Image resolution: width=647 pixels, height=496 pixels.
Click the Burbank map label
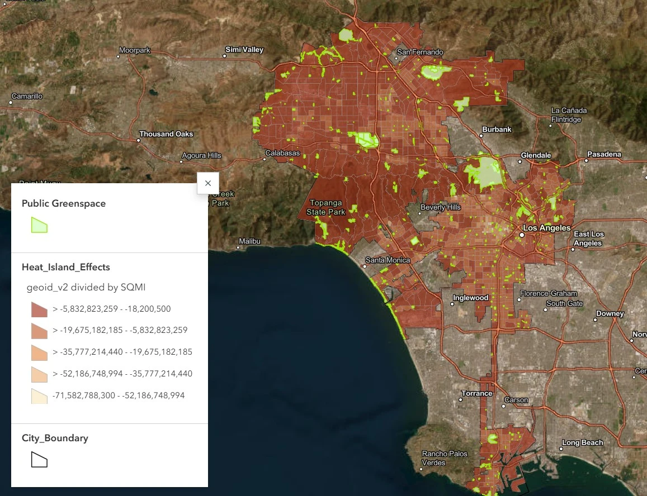[497, 130]
